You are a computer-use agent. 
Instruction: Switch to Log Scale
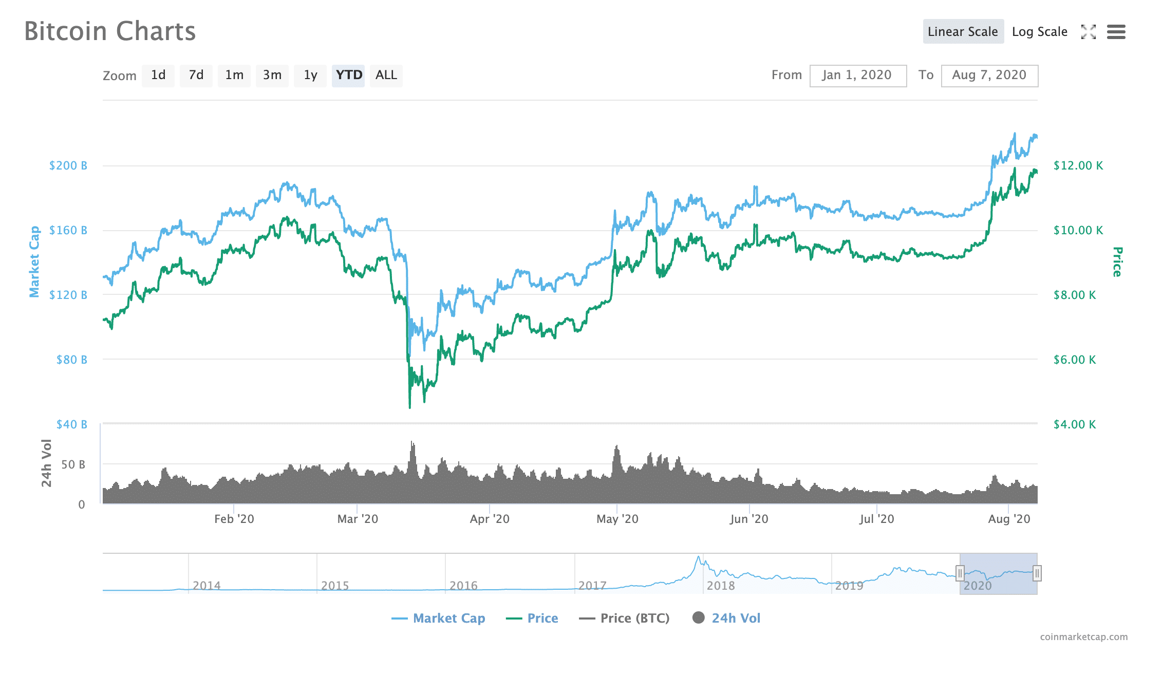[x=1039, y=32]
